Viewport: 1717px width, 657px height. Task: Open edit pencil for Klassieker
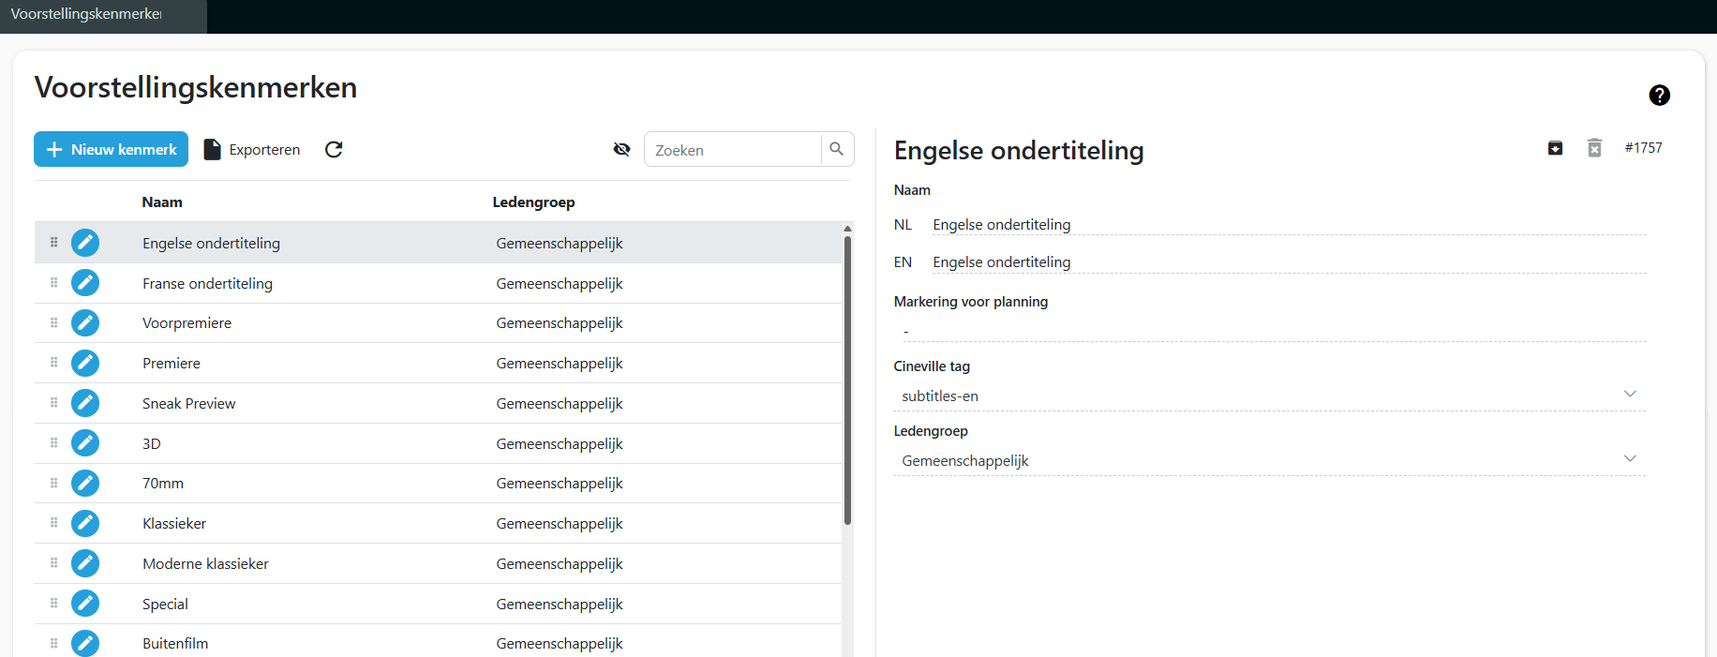pyautogui.click(x=85, y=523)
